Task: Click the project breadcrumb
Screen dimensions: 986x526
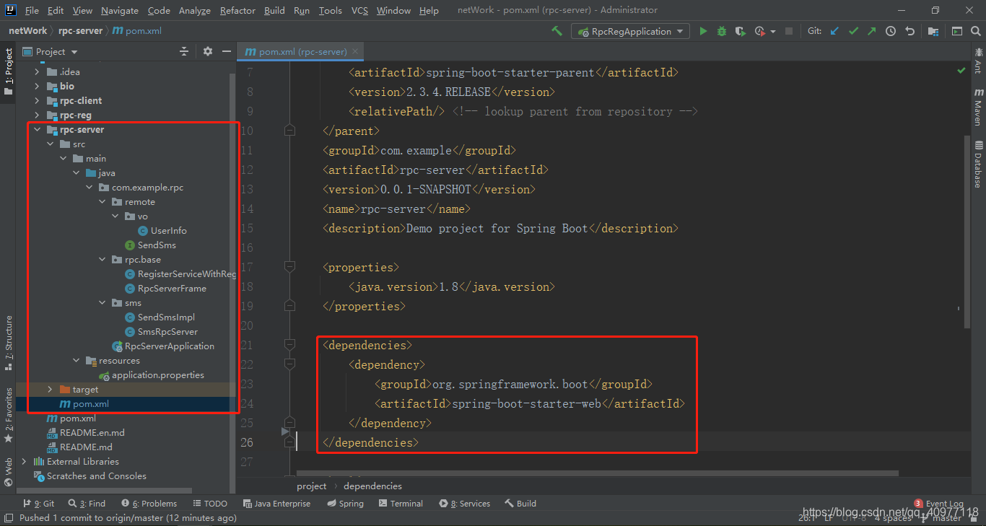Action: 311,486
